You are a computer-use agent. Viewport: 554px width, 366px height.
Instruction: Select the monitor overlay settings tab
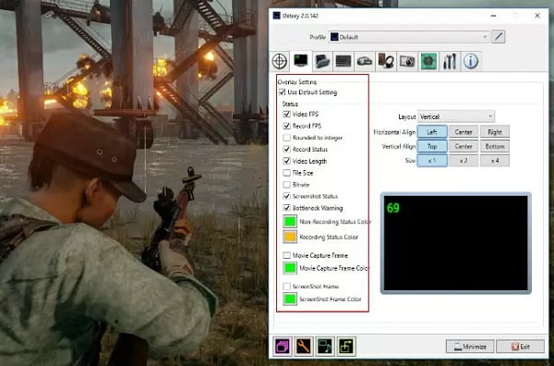[301, 61]
